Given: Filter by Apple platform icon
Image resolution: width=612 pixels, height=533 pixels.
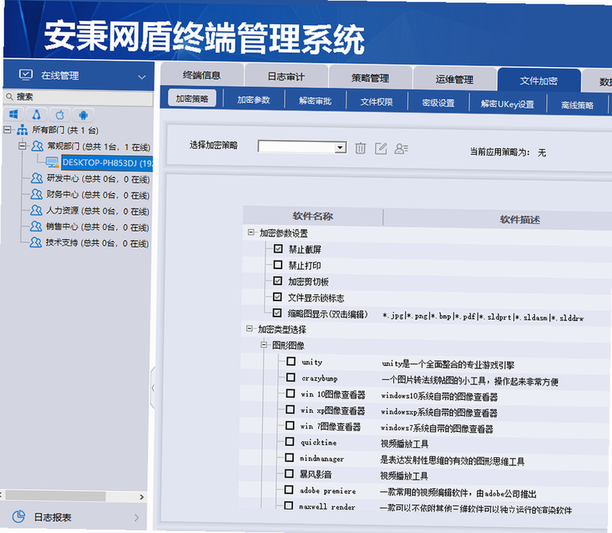Looking at the screenshot, I should coord(60,115).
